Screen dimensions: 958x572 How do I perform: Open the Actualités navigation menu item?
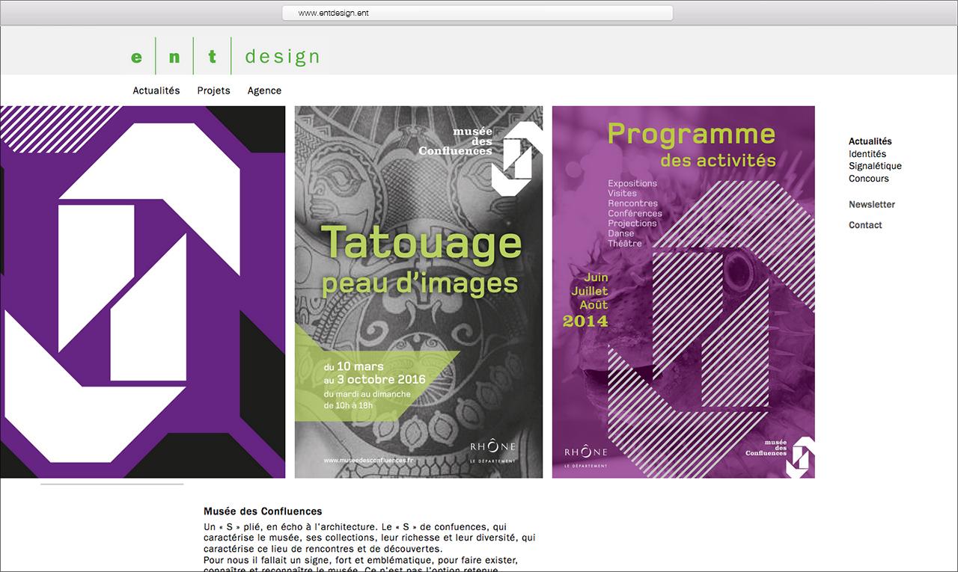pyautogui.click(x=156, y=90)
